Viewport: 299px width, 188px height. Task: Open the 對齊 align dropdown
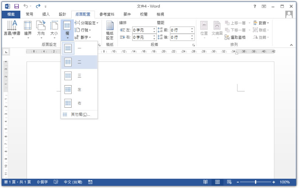pos(261,23)
